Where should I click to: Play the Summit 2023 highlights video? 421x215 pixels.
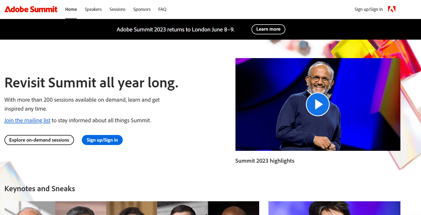pos(318,104)
